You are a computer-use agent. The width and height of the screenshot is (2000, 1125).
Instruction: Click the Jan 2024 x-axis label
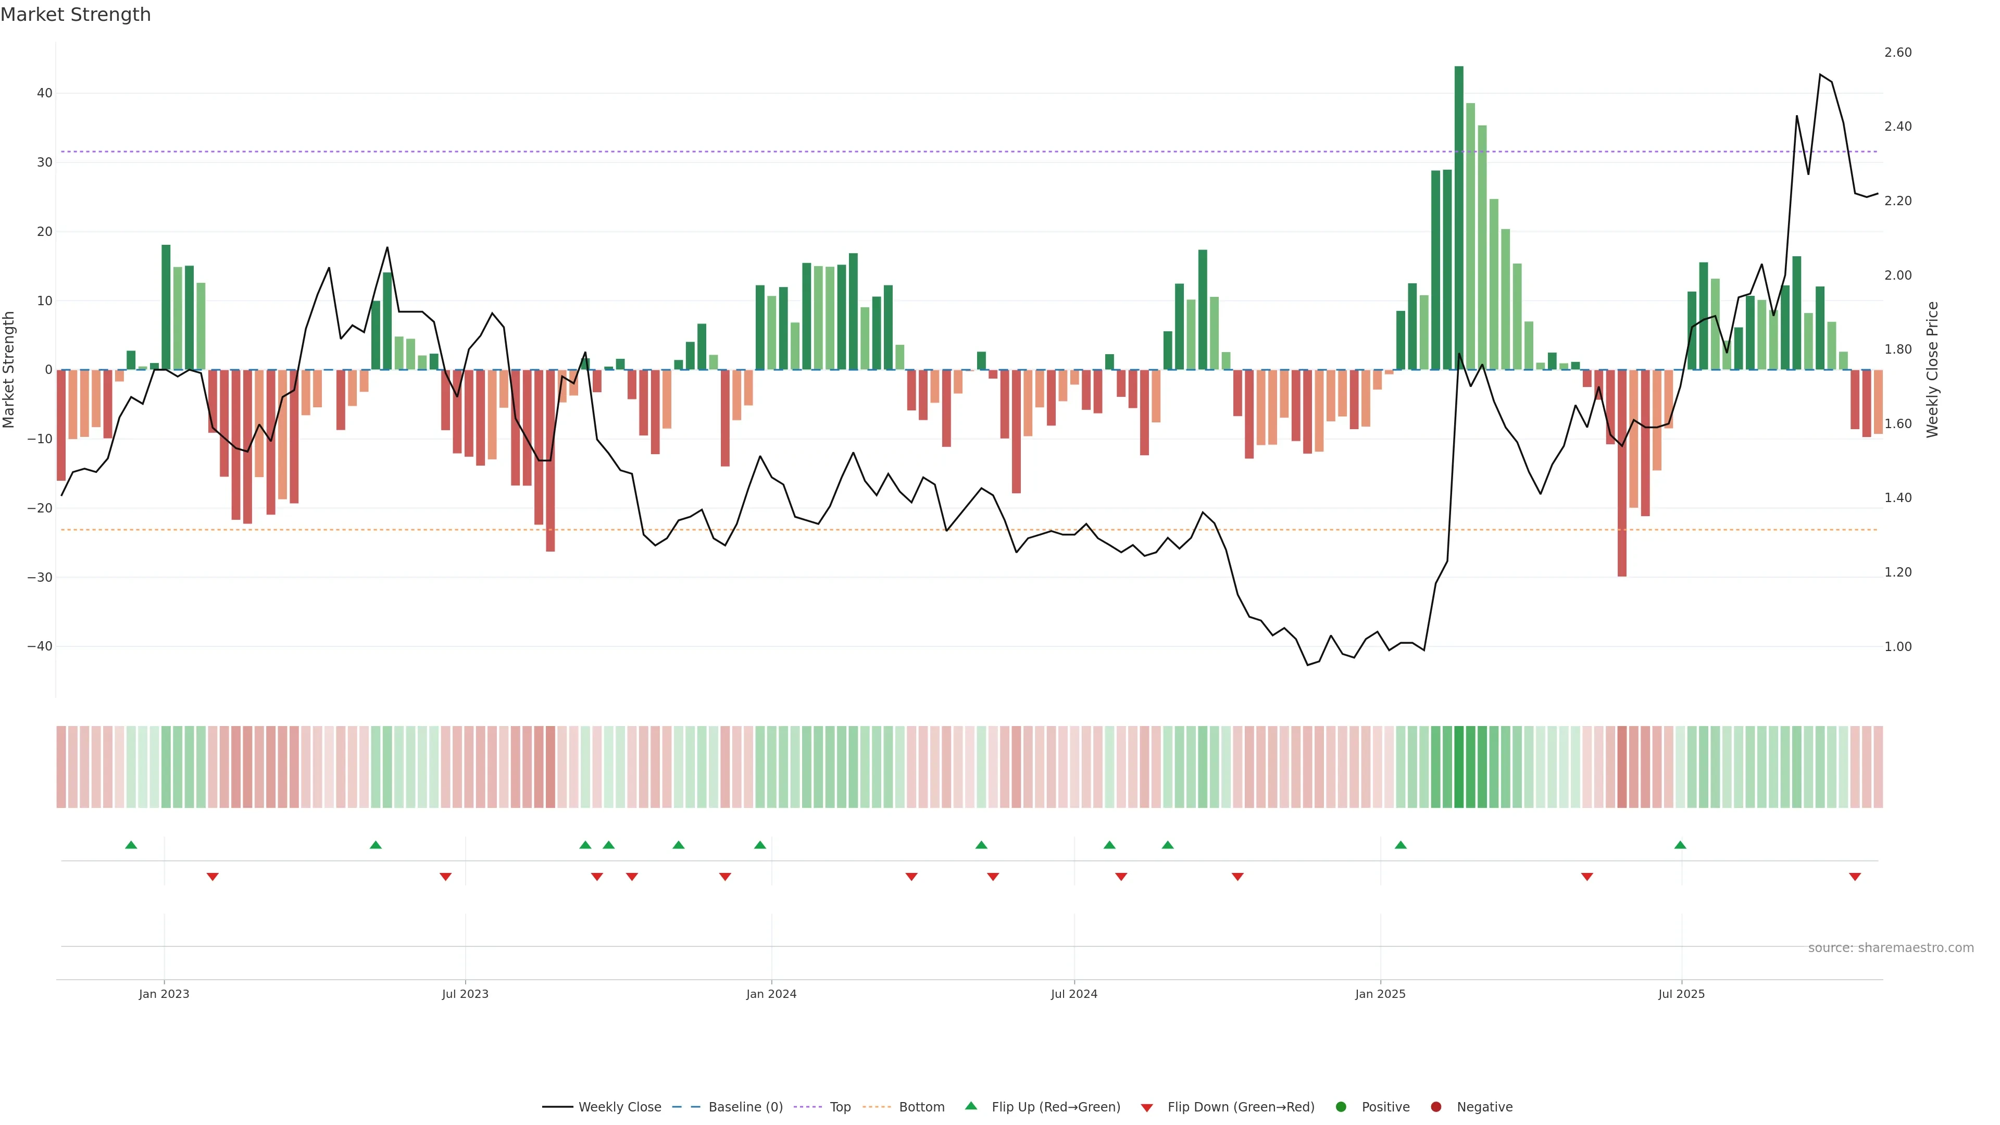tap(771, 994)
